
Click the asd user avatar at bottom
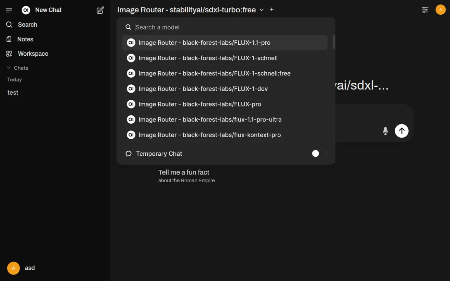pyautogui.click(x=13, y=268)
